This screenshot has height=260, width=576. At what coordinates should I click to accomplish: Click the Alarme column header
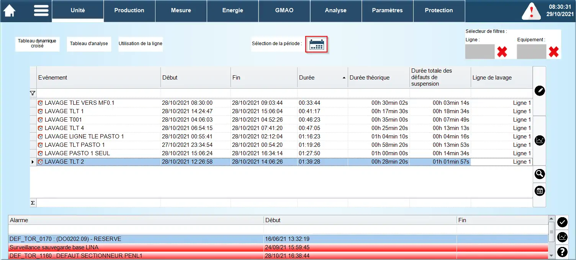click(136, 220)
